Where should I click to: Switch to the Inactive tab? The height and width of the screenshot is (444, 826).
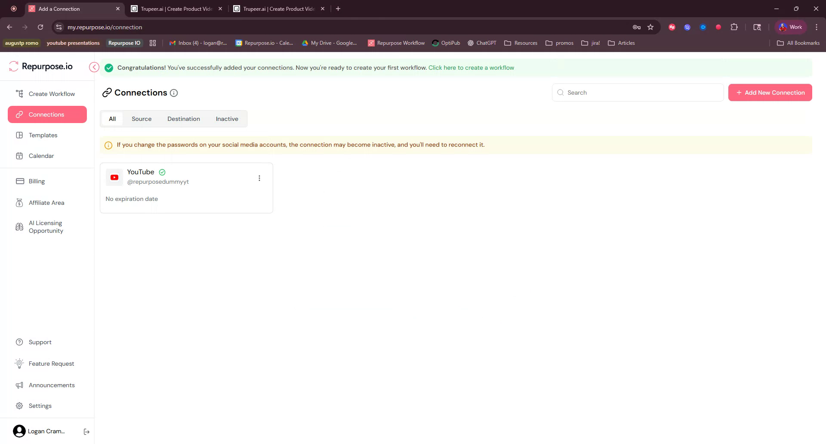pyautogui.click(x=227, y=119)
